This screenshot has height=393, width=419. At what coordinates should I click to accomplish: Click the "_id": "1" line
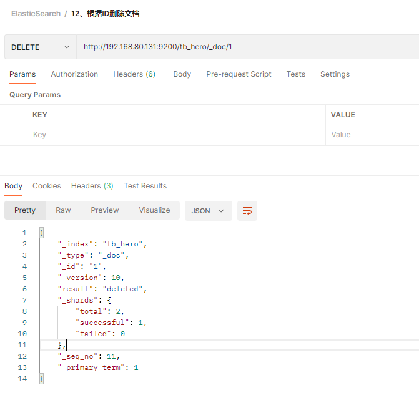(82, 266)
